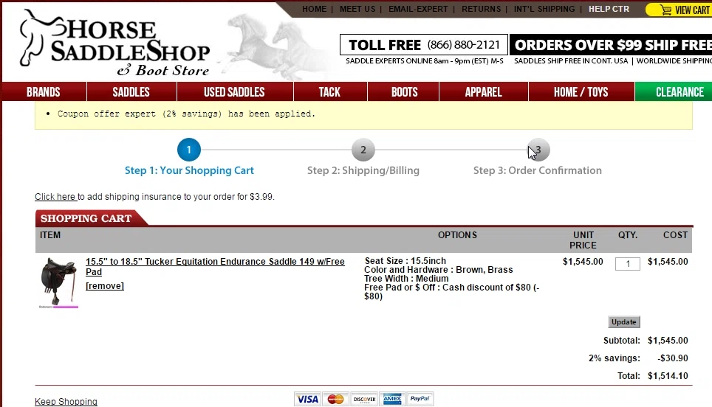The width and height of the screenshot is (712, 407).
Task: Open the Tucker saddle product thumbnail
Action: point(58,283)
